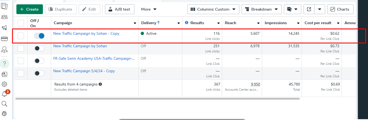Tick the select-all checkbox in table header

[21, 23]
